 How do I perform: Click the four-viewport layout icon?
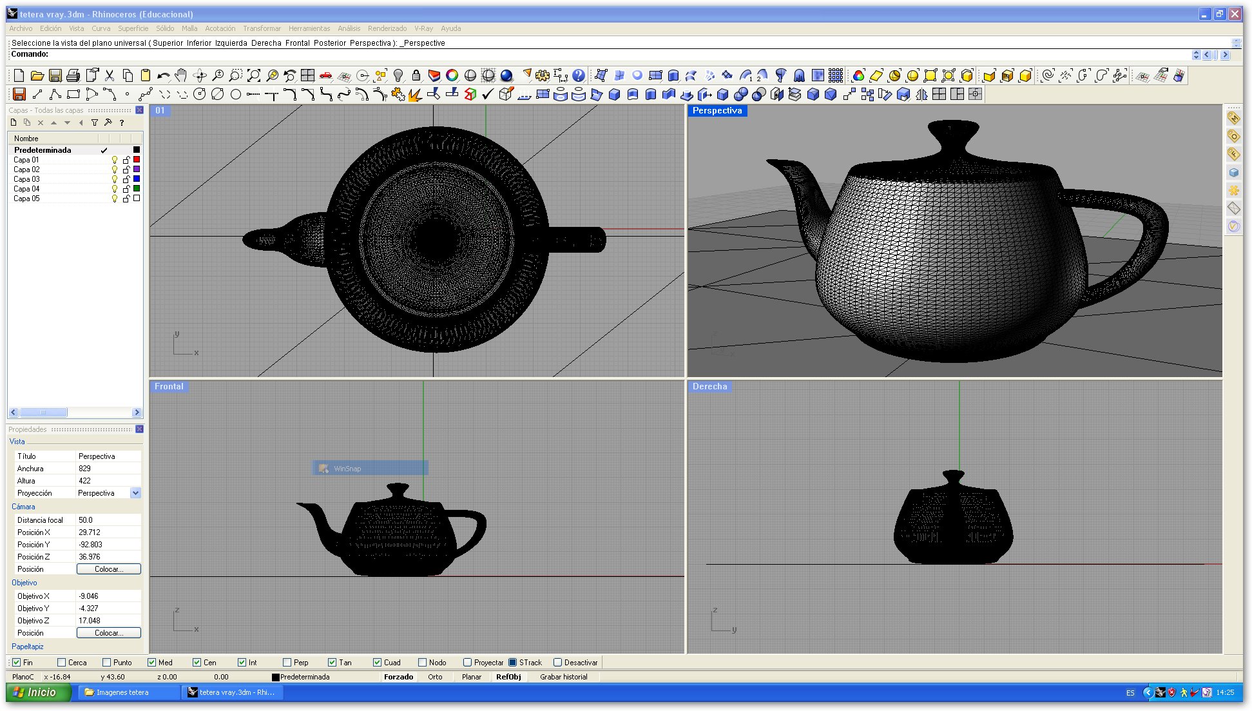click(307, 75)
